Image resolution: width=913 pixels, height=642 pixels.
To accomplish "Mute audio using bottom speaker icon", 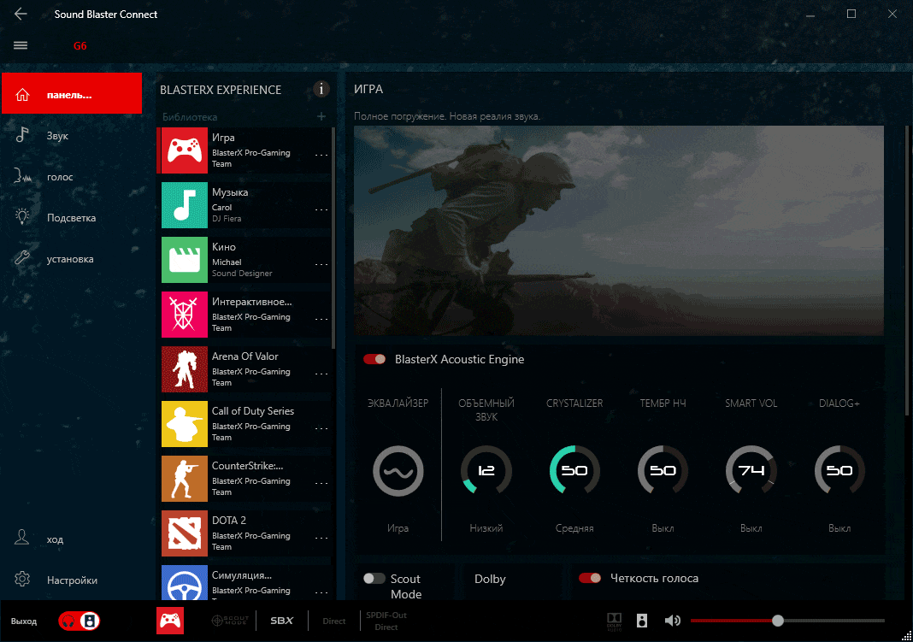I will point(673,621).
